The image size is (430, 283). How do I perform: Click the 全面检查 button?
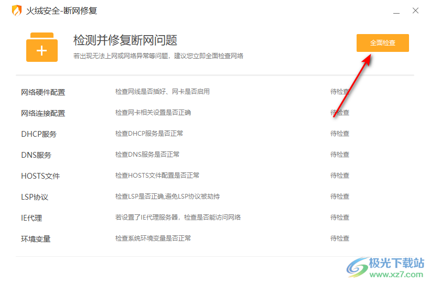point(383,43)
